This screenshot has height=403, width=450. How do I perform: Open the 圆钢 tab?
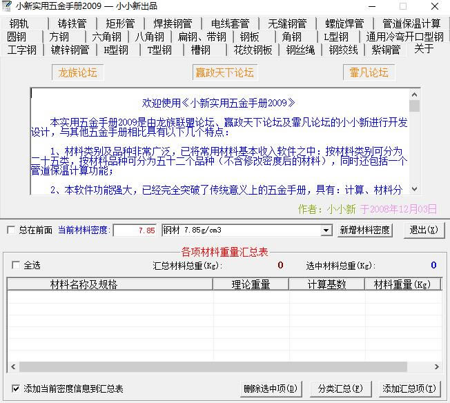(21, 37)
